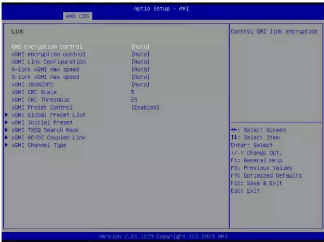
Task: Toggle xGMI Preset Control Enabled value
Action: click(145, 107)
